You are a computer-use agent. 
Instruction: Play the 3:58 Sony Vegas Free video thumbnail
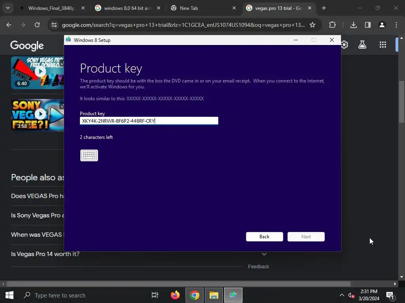38,115
